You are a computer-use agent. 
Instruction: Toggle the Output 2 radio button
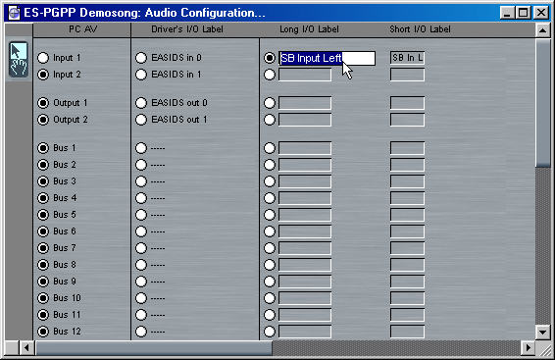pyautogui.click(x=43, y=120)
